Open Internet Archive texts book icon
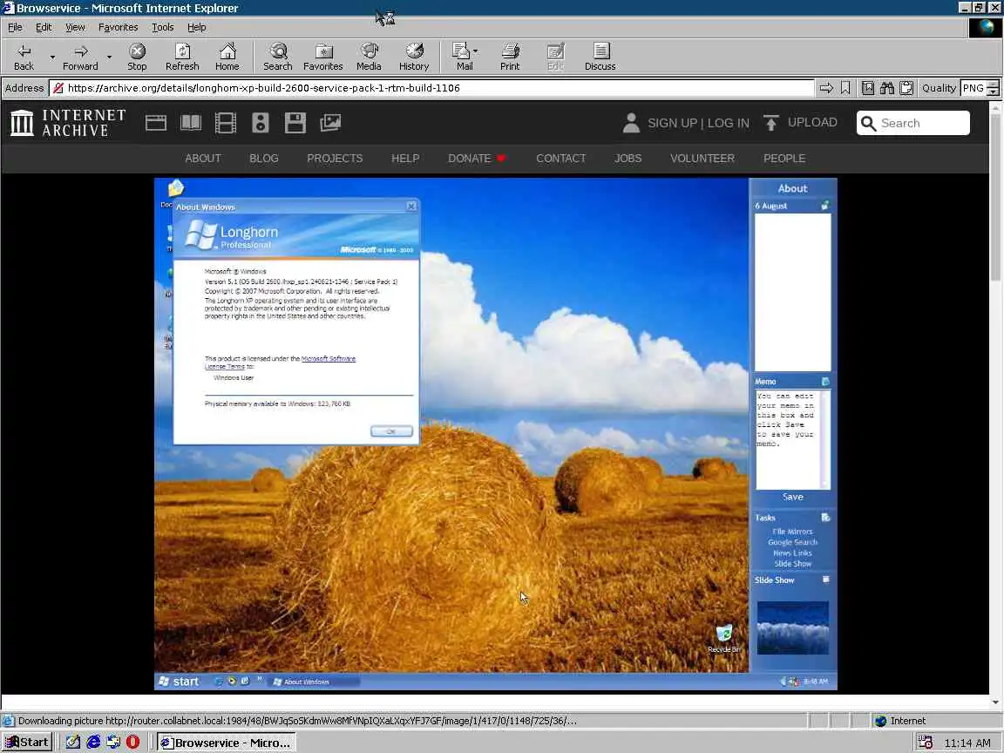The height and width of the screenshot is (753, 1004). point(191,123)
